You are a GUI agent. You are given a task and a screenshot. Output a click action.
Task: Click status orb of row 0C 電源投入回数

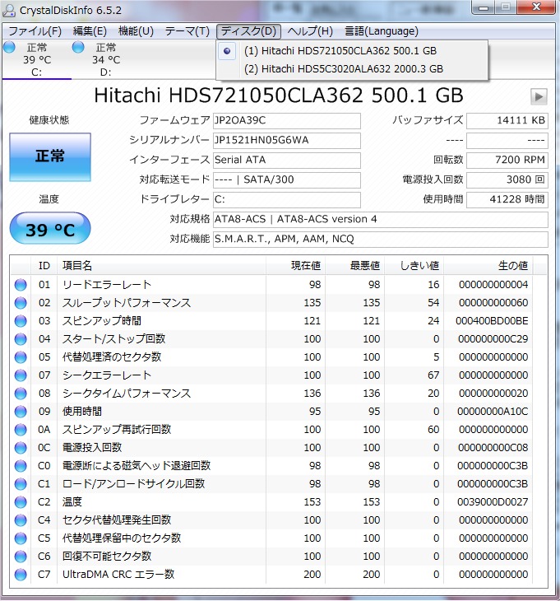click(x=21, y=448)
